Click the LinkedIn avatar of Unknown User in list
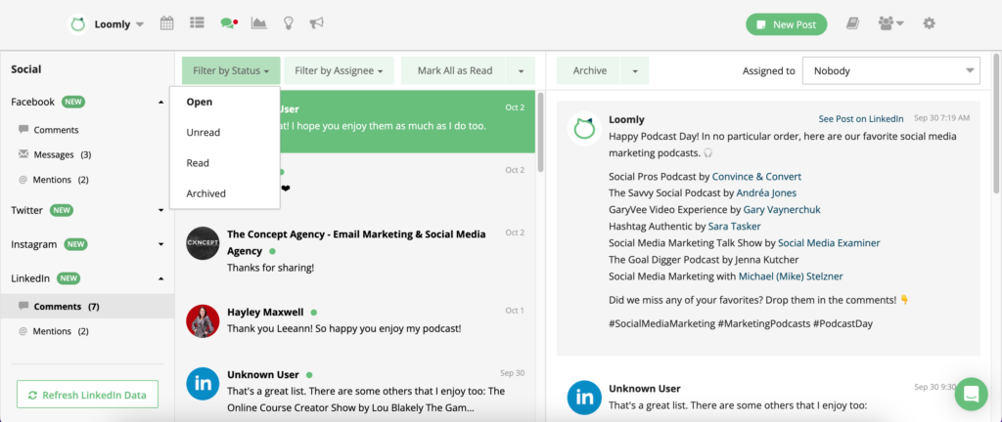This screenshot has height=422, width=1002. [x=203, y=383]
